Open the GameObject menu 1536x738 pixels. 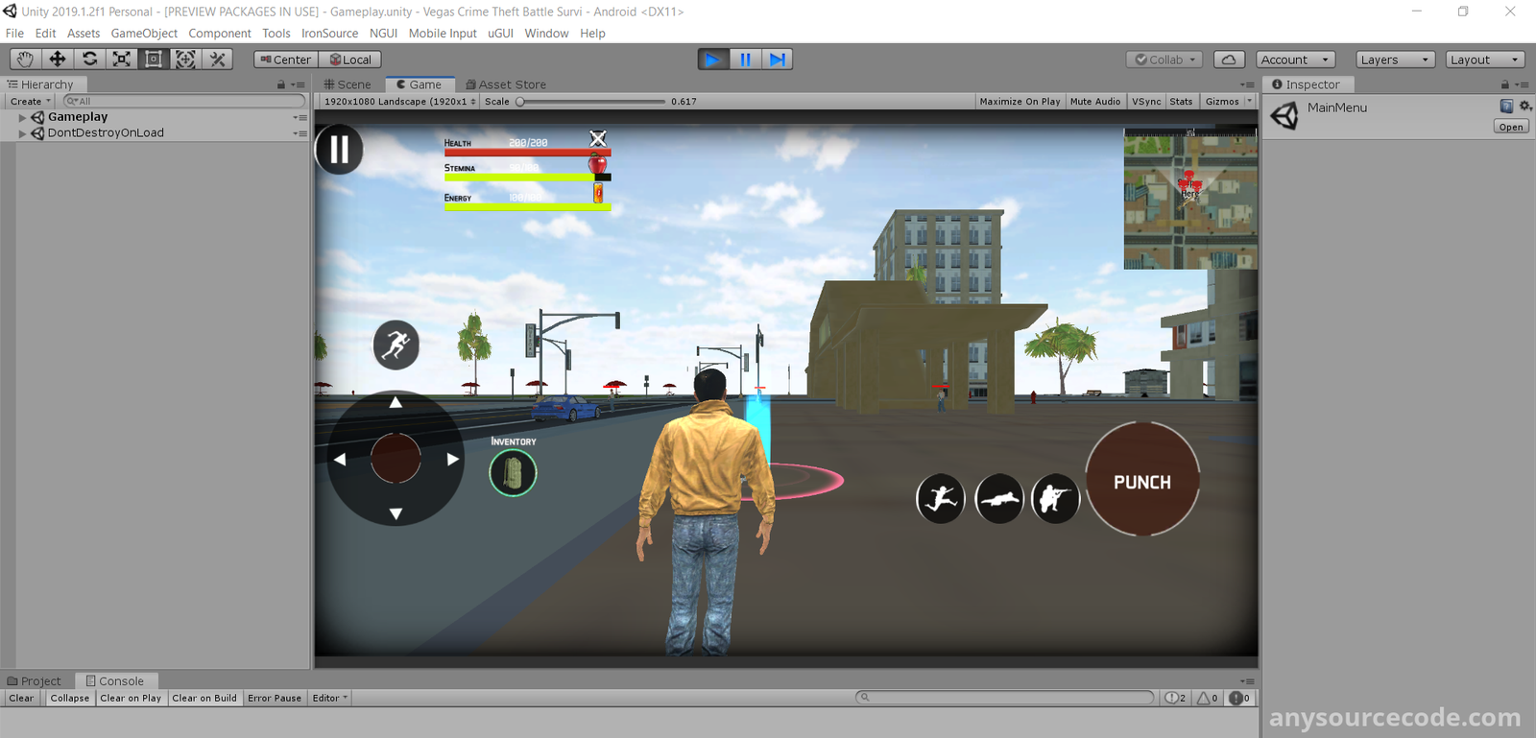[x=144, y=34]
